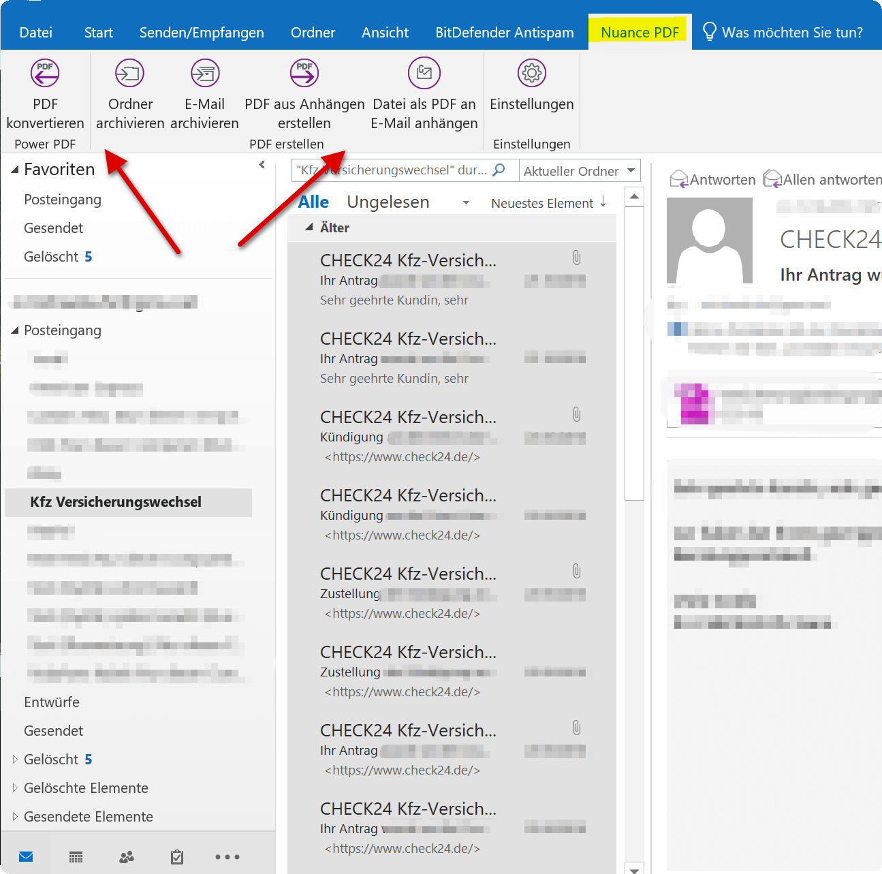This screenshot has width=882, height=874.
Task: Click Ordner archivieren icon
Action: (x=129, y=73)
